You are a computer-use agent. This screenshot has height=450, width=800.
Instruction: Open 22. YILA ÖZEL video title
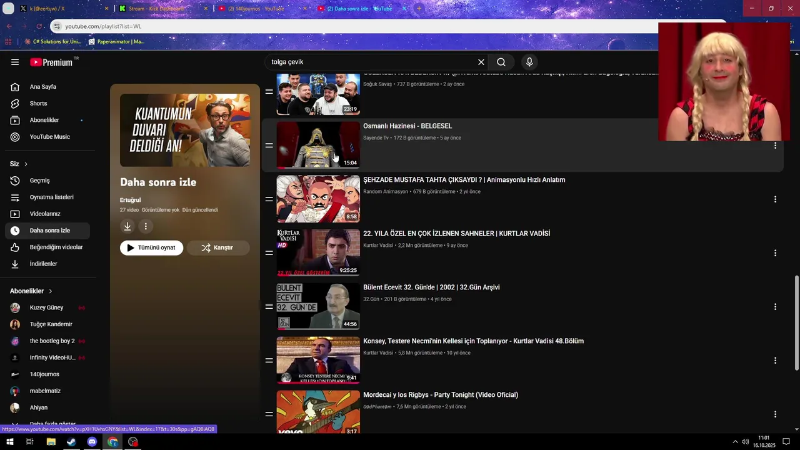[456, 234]
